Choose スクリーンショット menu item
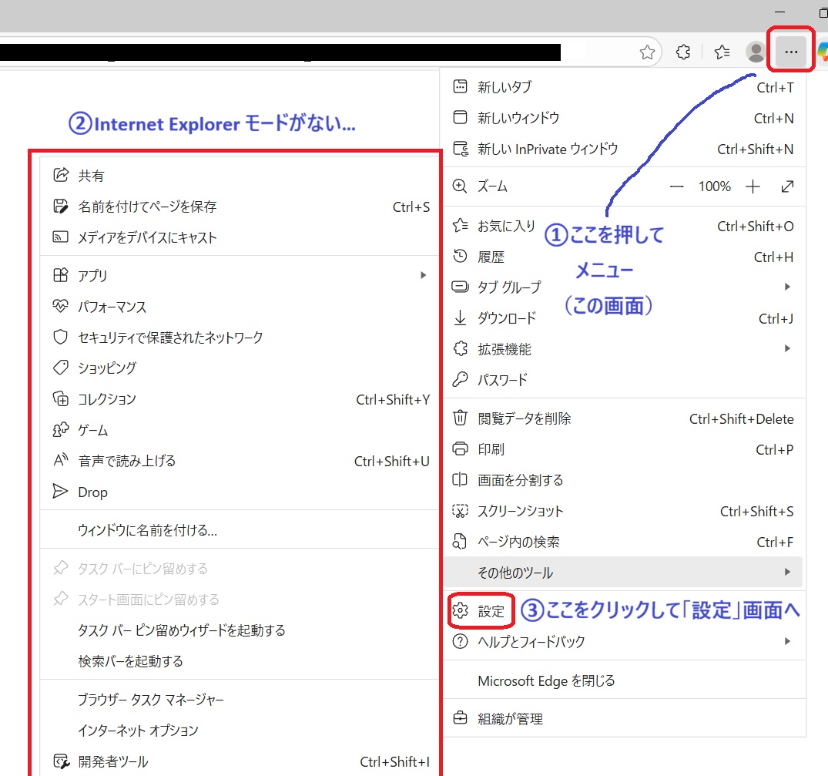 pos(521,511)
